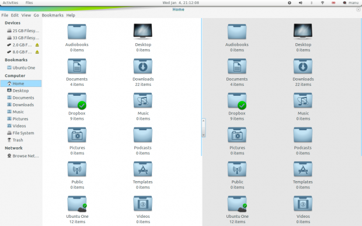The height and width of the screenshot is (226, 362).
Task: Open Downloads folder in left pane
Action: click(143, 66)
